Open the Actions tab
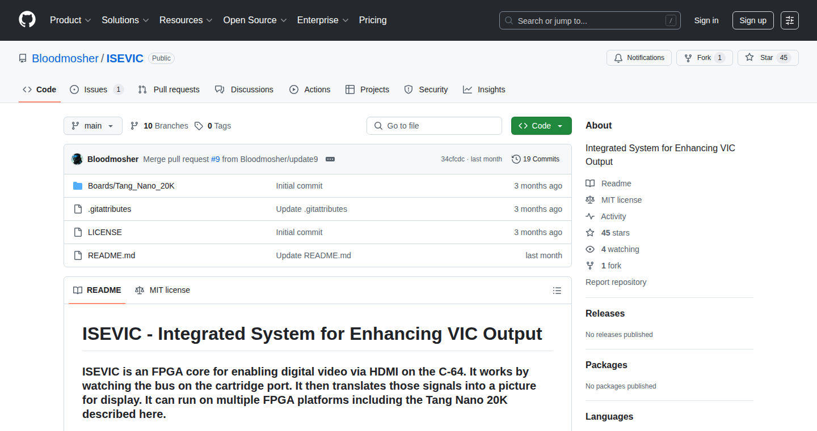This screenshot has width=817, height=431. pyautogui.click(x=310, y=89)
